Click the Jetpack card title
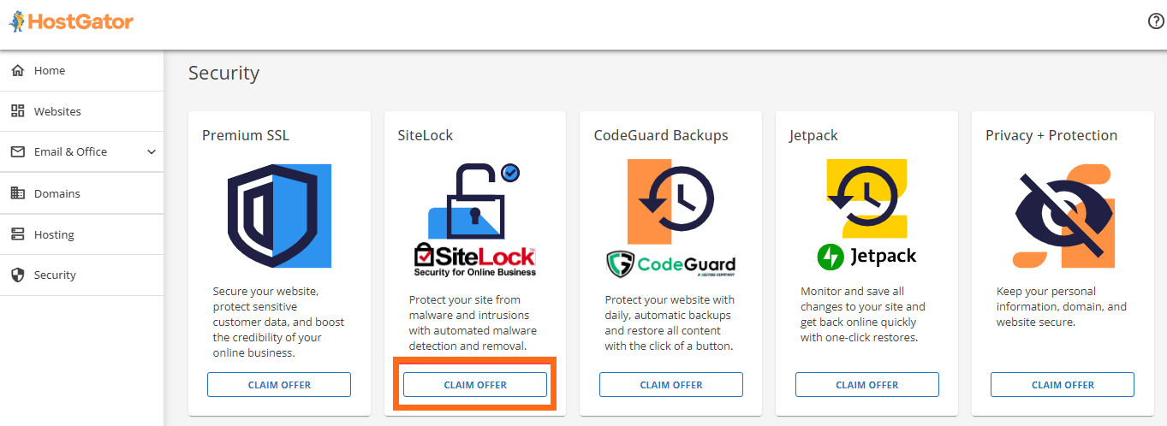1167x426 pixels. [813, 135]
